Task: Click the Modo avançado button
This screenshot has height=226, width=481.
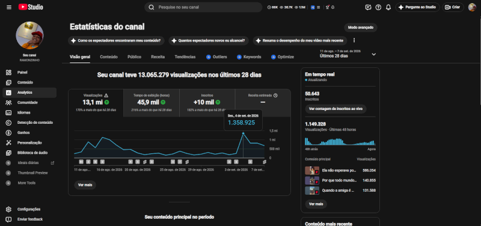Action: point(360,28)
